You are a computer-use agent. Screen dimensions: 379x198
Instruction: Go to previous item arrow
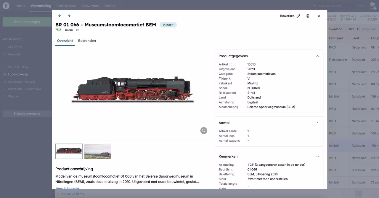point(60,16)
